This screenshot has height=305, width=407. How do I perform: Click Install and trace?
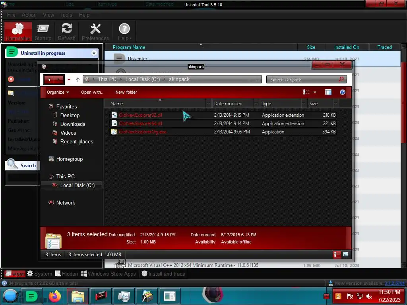point(163,274)
